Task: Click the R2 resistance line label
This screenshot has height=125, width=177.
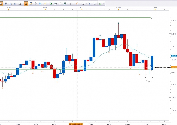Action: tap(152, 18)
